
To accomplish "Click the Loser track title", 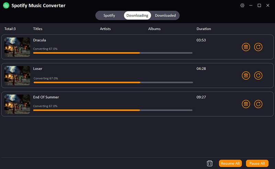I will pos(38,69).
